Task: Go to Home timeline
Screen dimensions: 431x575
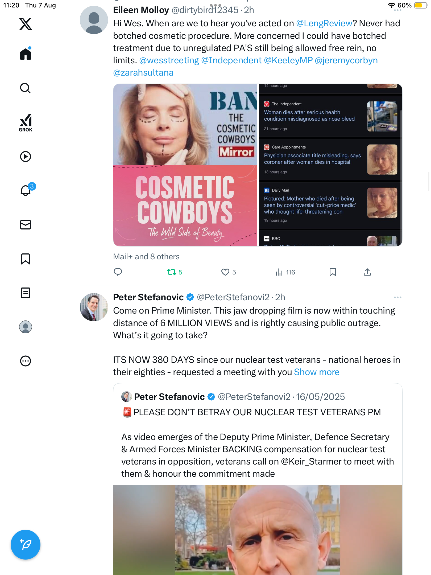Action: tap(26, 54)
